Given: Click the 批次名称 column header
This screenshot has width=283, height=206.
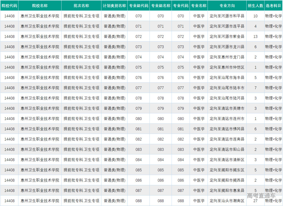Looking at the screenshot, I should coord(82,6).
